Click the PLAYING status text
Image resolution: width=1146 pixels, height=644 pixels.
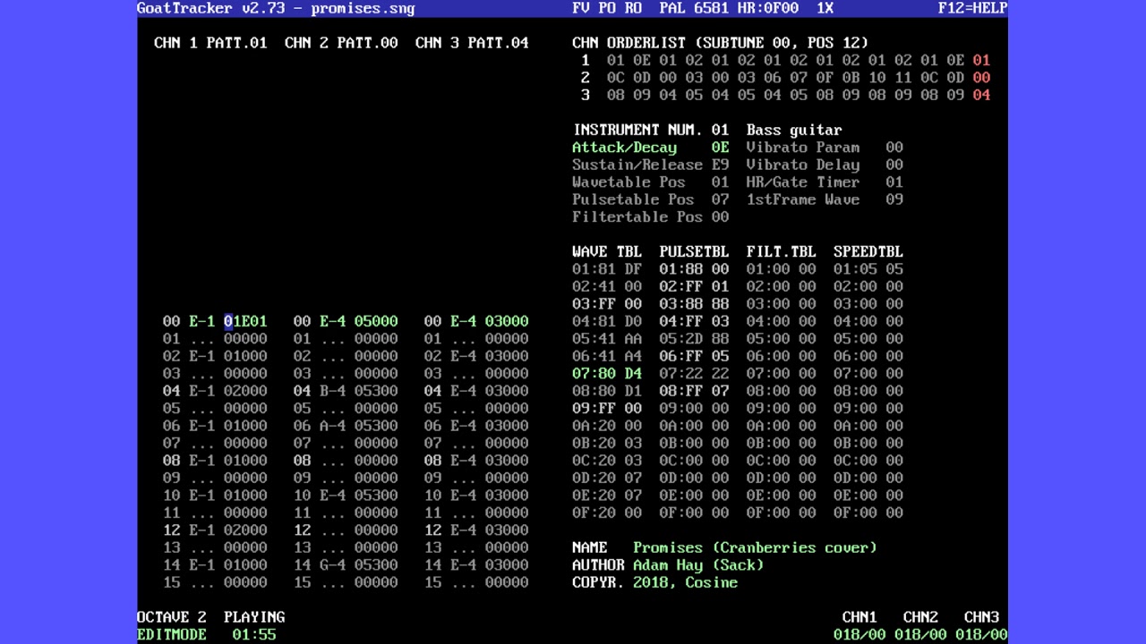coord(254,618)
